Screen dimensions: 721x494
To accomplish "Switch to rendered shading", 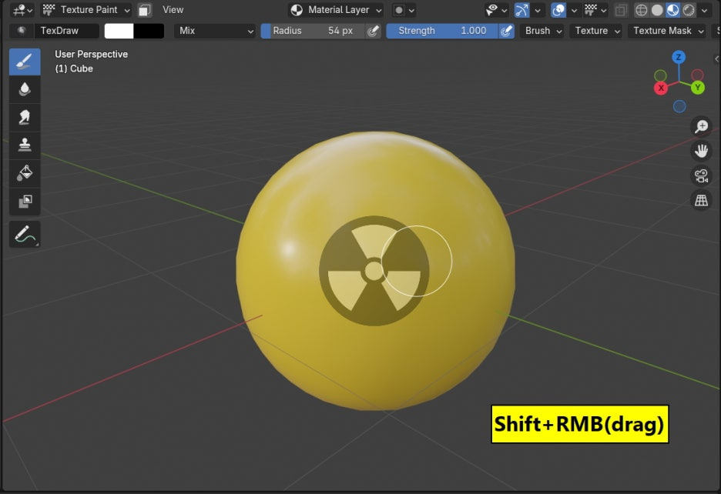I will click(689, 10).
